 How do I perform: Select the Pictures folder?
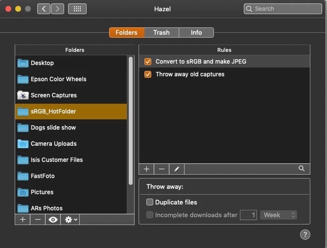[71, 192]
